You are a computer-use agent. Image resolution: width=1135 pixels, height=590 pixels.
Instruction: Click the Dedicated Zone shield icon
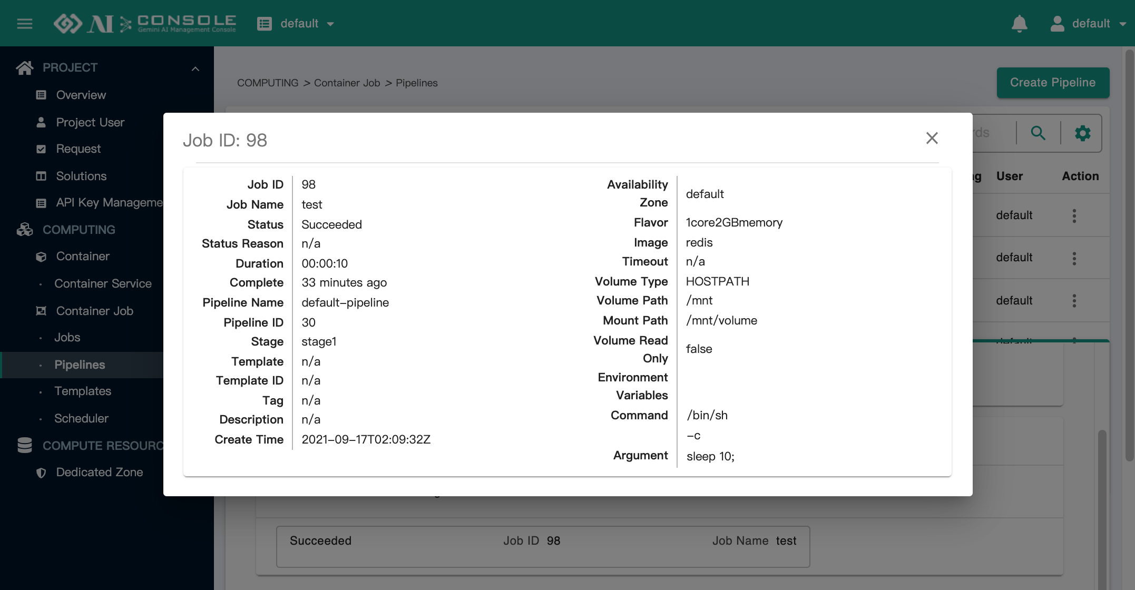[41, 473]
